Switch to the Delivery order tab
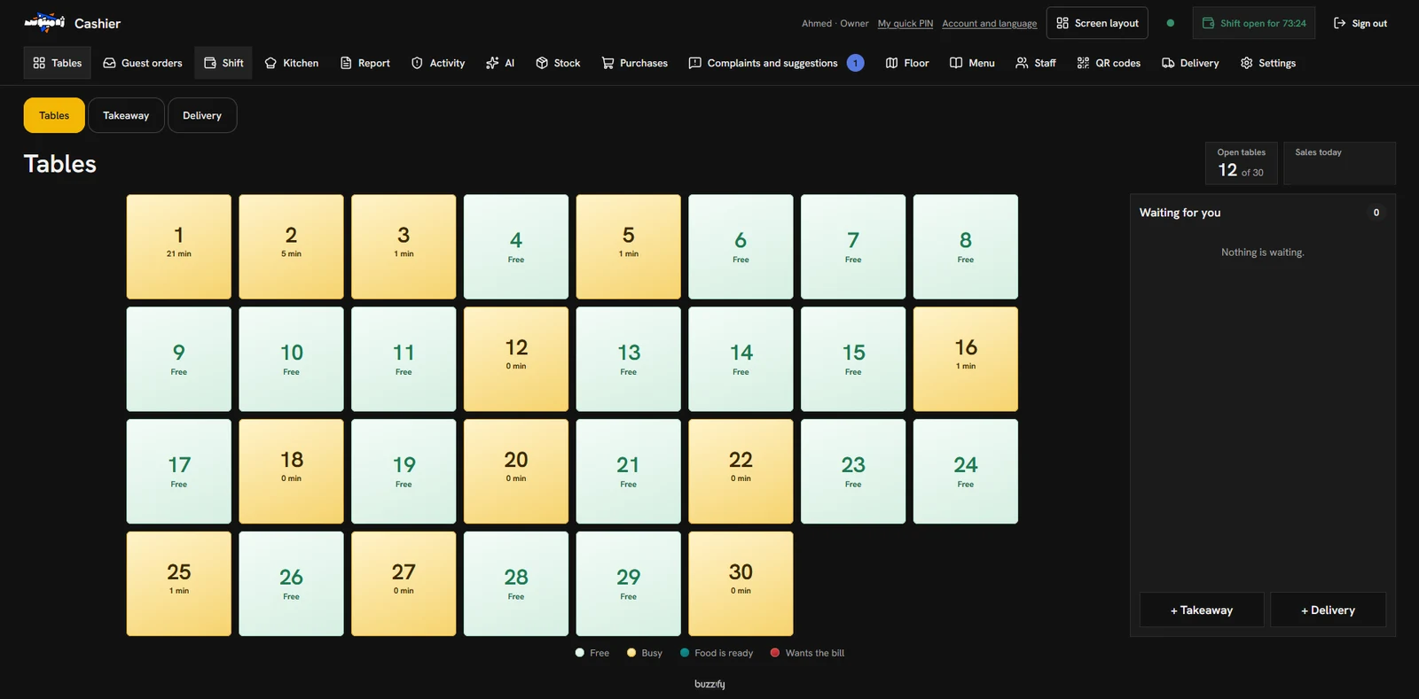This screenshot has height=699, width=1419. pyautogui.click(x=202, y=115)
